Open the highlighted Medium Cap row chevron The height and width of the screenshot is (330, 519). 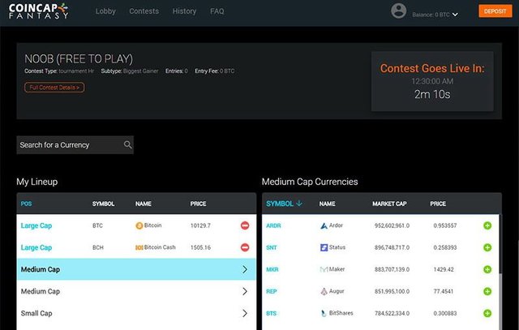(245, 269)
